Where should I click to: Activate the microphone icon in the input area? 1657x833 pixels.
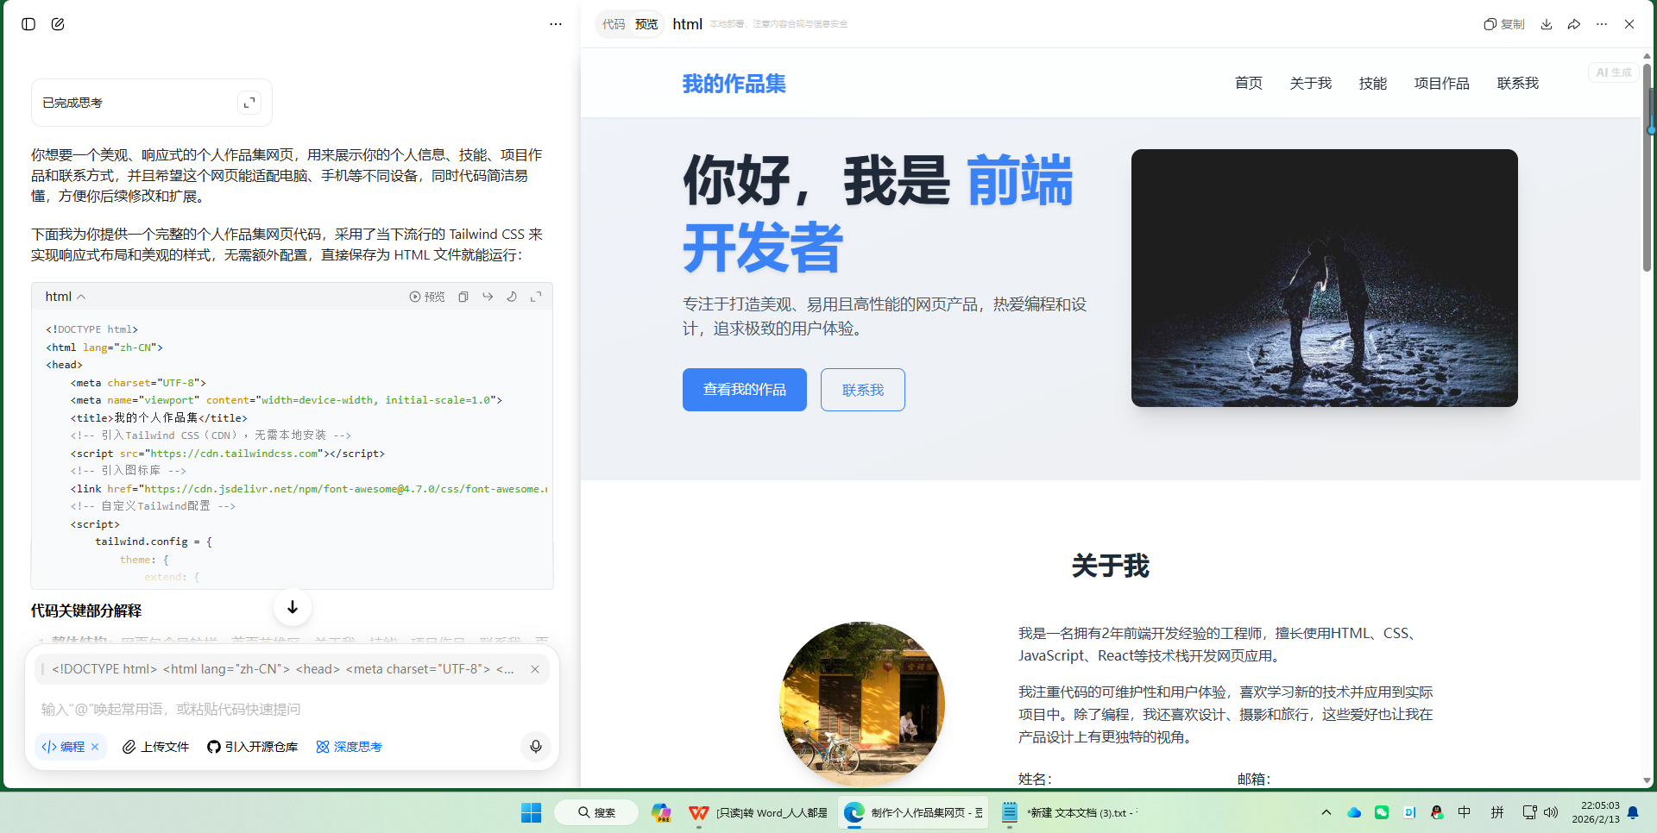pos(535,747)
